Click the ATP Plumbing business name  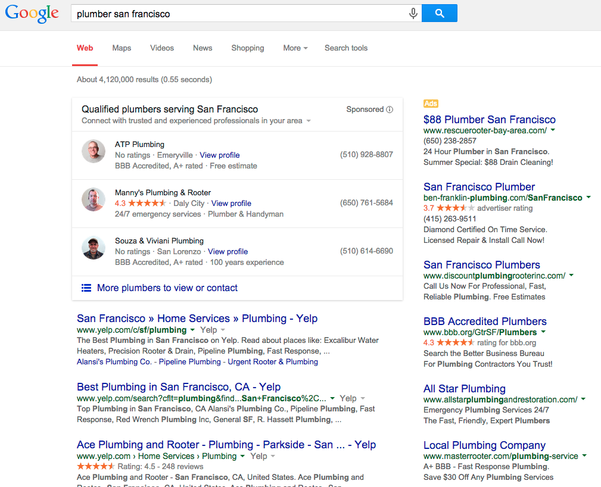[x=139, y=145]
